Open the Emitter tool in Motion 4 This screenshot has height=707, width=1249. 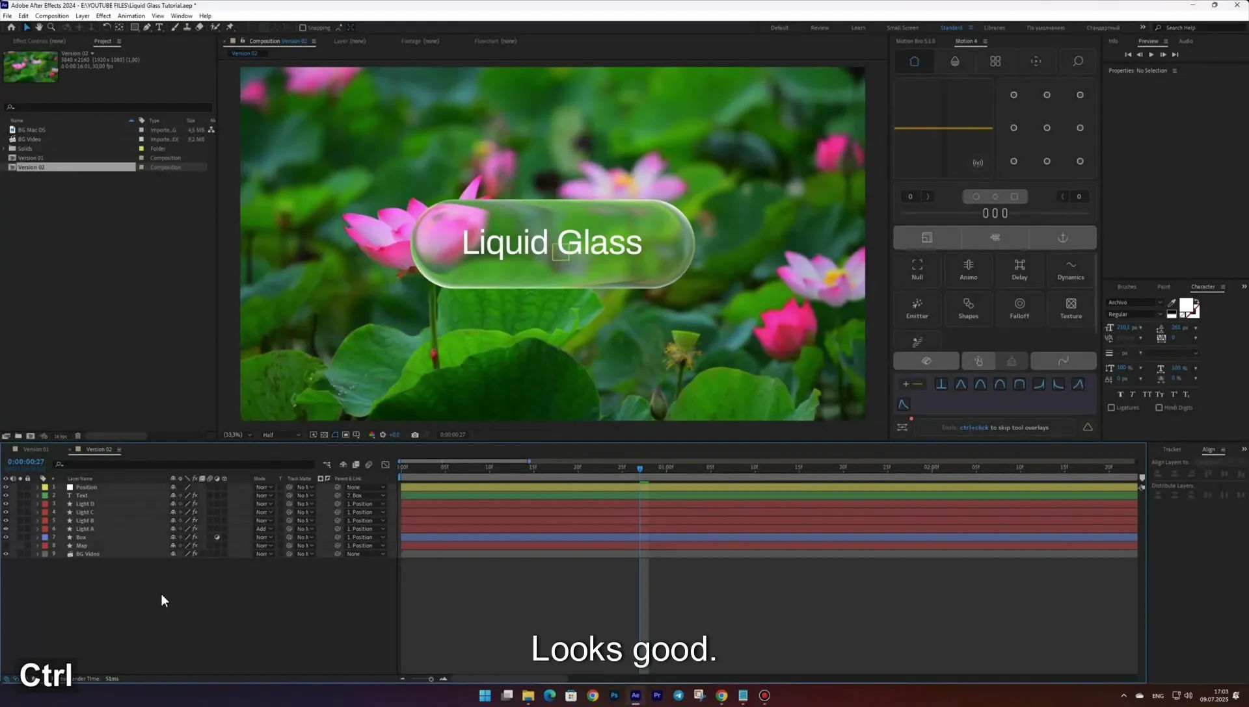[x=917, y=309]
